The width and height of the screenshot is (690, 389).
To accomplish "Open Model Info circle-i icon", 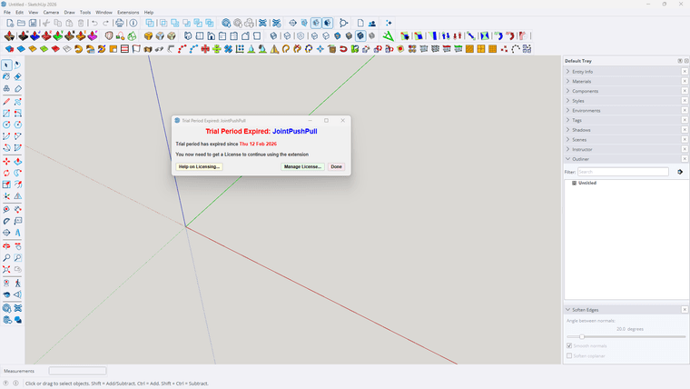I will [x=133, y=23].
